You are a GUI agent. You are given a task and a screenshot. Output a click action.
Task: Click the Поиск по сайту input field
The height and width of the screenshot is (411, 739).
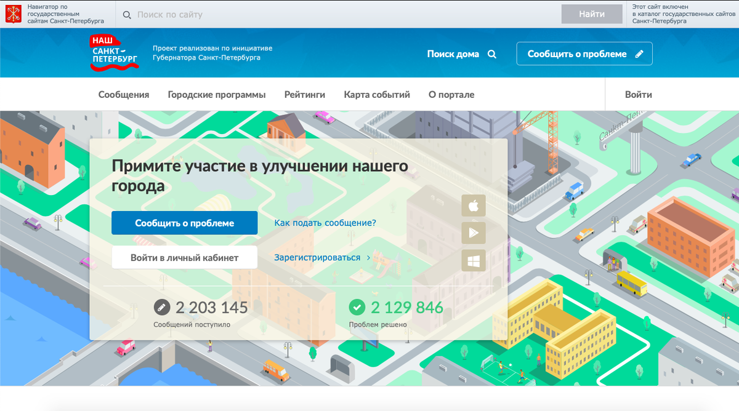coord(246,14)
